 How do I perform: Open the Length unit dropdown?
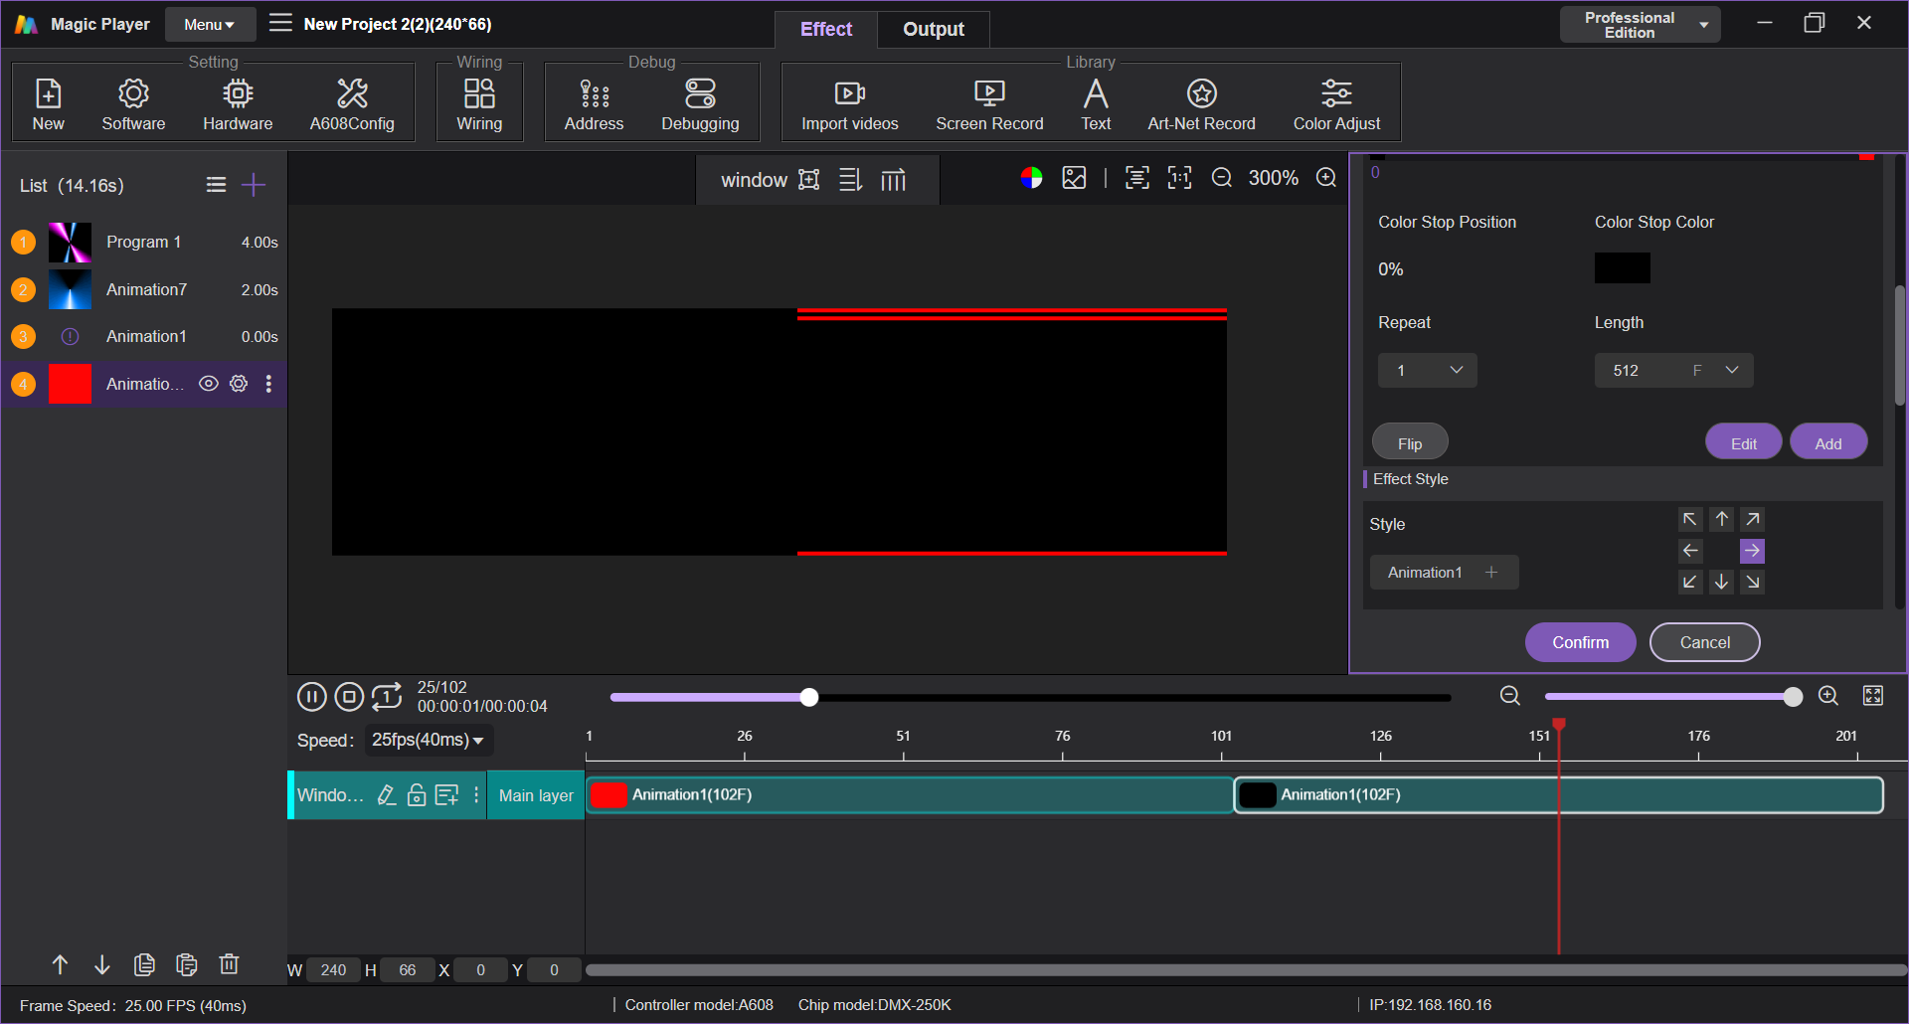coord(1731,370)
